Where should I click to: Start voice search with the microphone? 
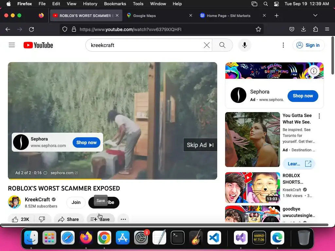[x=245, y=45]
